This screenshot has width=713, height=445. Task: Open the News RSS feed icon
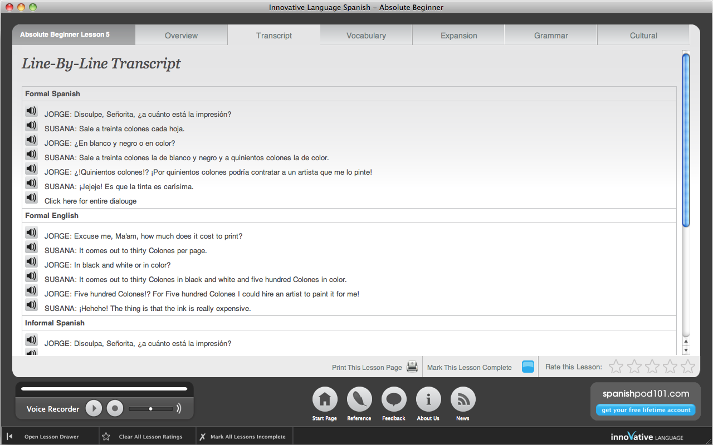pyautogui.click(x=463, y=399)
